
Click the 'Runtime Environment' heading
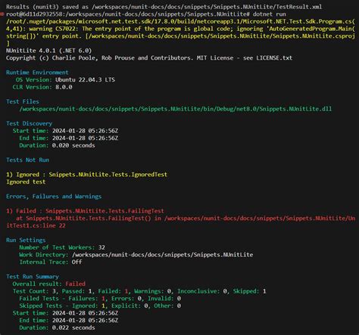coord(37,73)
